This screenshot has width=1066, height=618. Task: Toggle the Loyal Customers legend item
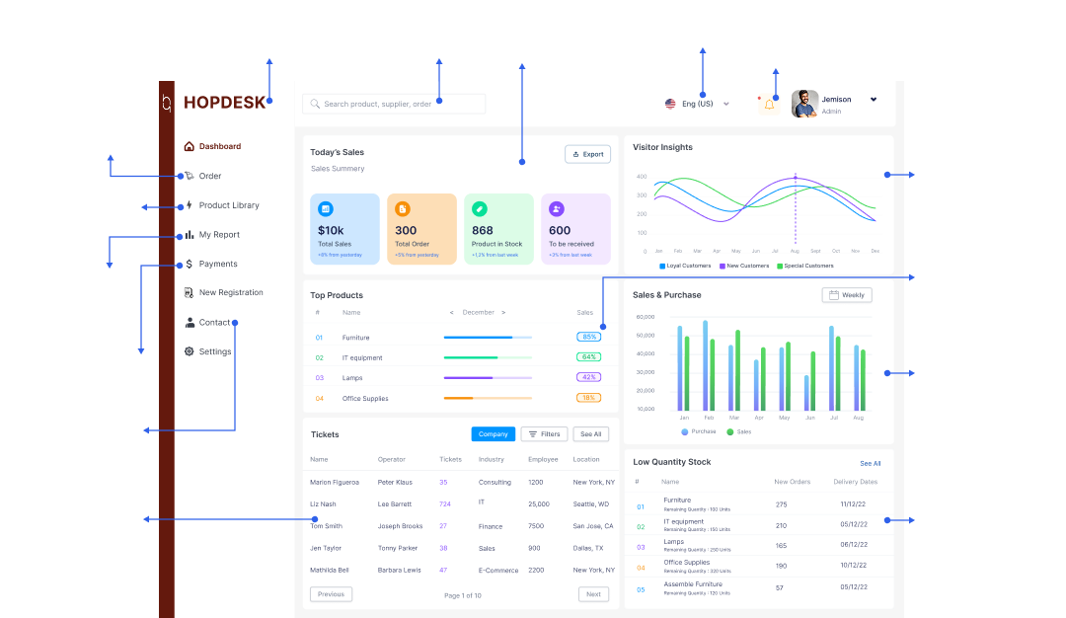coord(685,266)
